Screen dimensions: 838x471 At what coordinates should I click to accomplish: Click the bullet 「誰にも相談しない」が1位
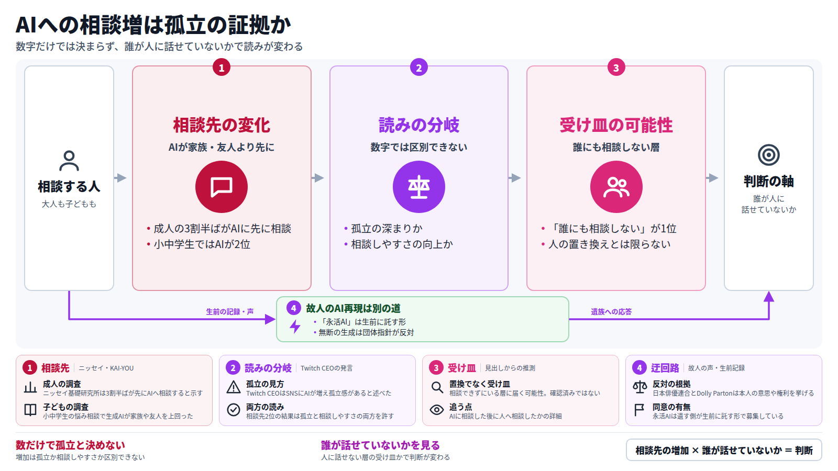tap(612, 229)
